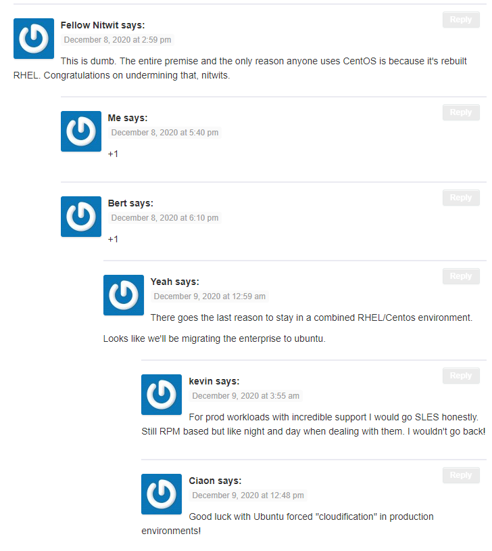Click the avatar next to Yeah's comment
Screen dimensions: 492x551
pyautogui.click(x=124, y=295)
